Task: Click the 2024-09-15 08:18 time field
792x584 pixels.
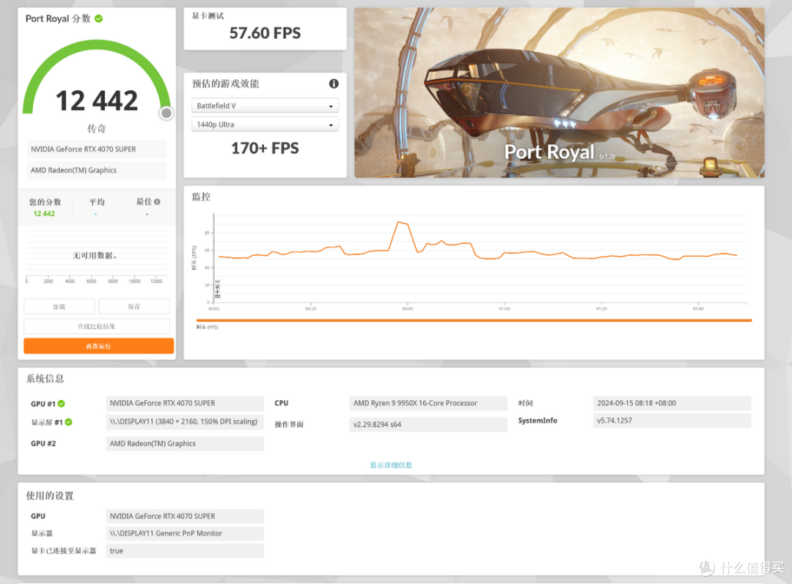Action: (672, 403)
